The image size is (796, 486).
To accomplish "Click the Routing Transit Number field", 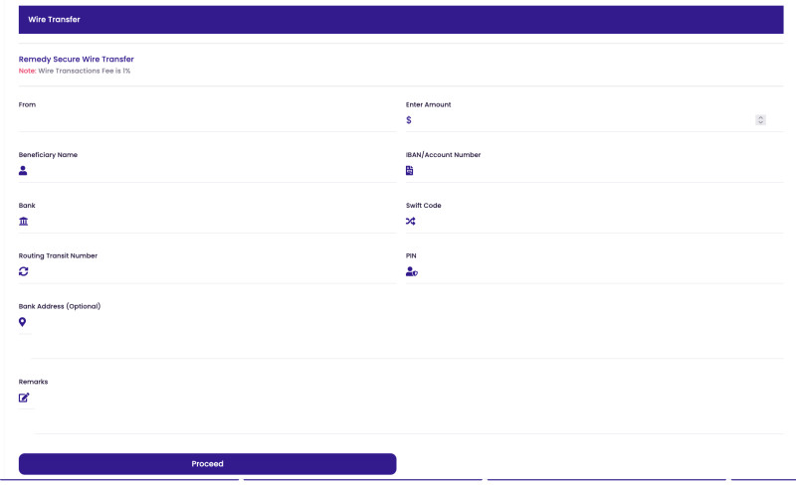I will tap(214, 271).
